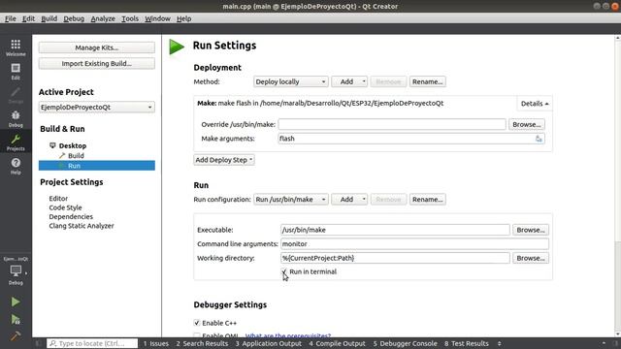Open the Debugger Console pane
The height and width of the screenshot is (349, 621).
(x=406, y=343)
